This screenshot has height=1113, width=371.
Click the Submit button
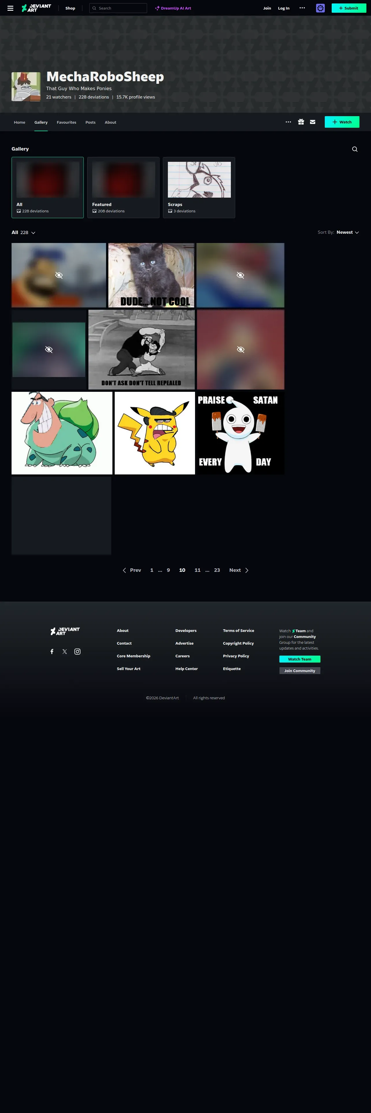click(x=348, y=8)
